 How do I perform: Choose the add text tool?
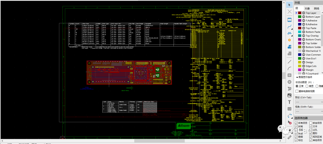pyautogui.click(x=290, y=102)
